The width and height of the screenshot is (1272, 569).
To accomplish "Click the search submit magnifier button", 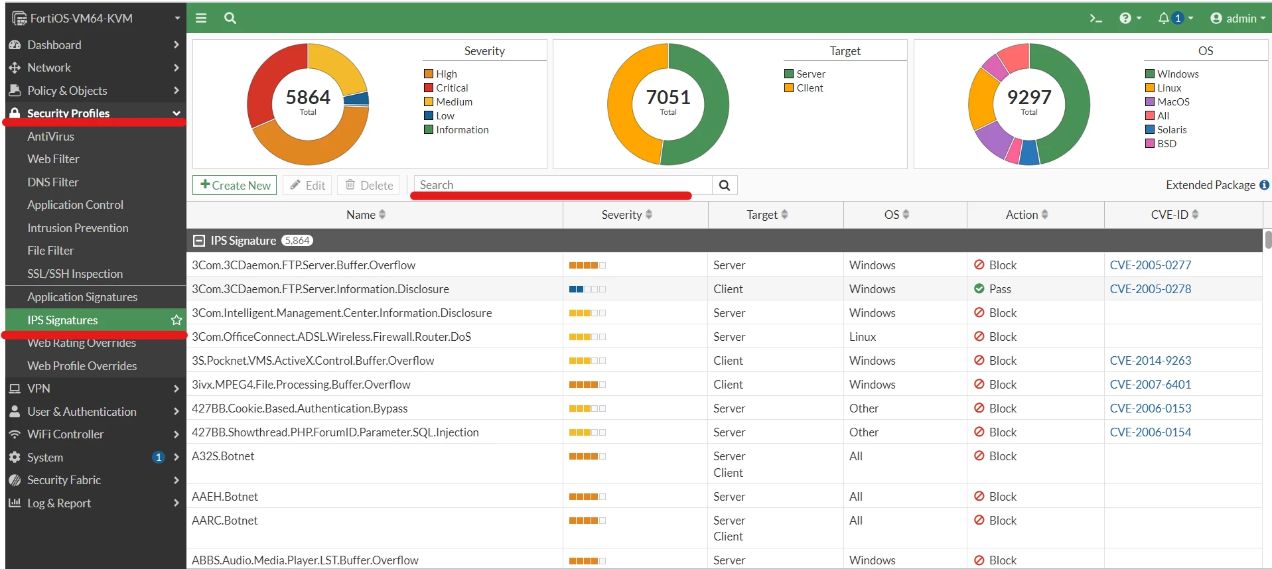I will click(x=725, y=186).
